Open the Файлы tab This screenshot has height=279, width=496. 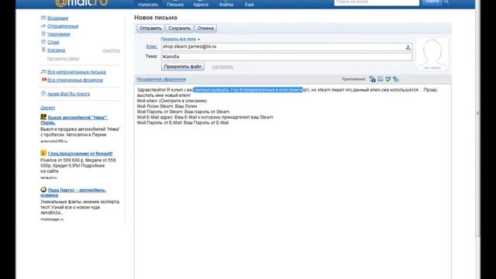(x=226, y=4)
